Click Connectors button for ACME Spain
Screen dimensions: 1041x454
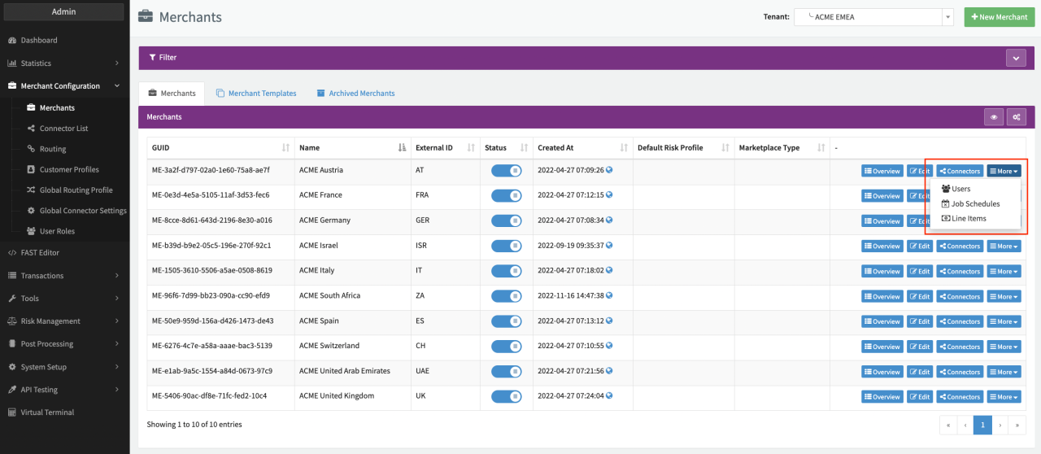coord(960,321)
